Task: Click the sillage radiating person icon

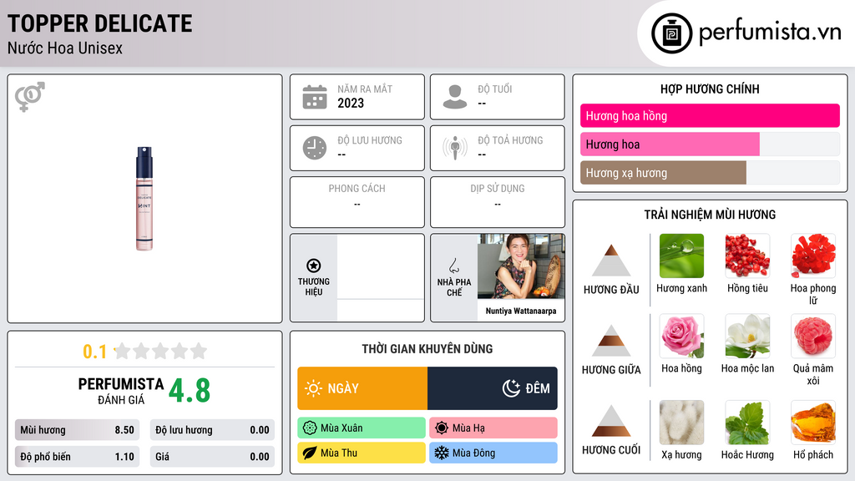Action: pyautogui.click(x=455, y=148)
